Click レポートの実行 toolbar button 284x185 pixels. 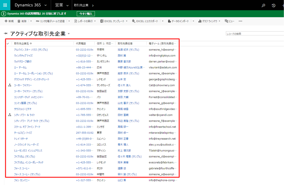(x=85, y=21)
